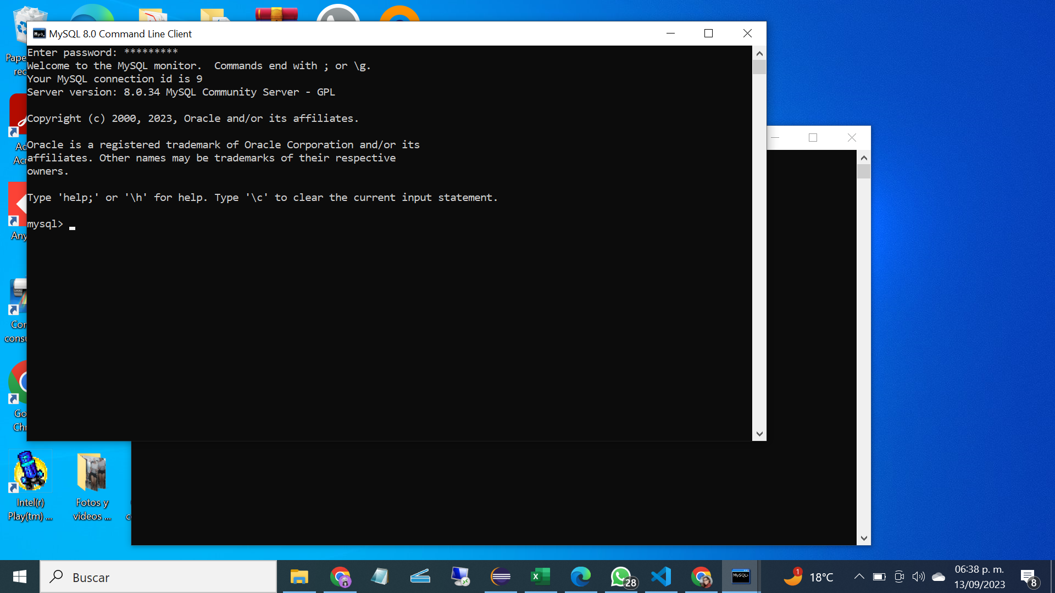Open File Explorer from the taskbar

click(x=299, y=577)
